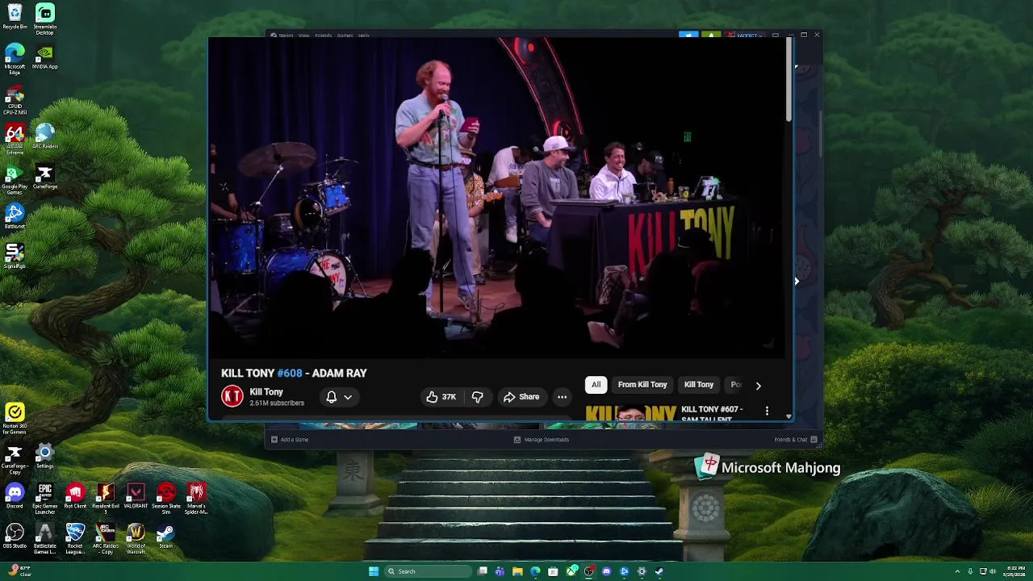Select the From Kill Tony chip
This screenshot has width=1033, height=581.
click(642, 385)
